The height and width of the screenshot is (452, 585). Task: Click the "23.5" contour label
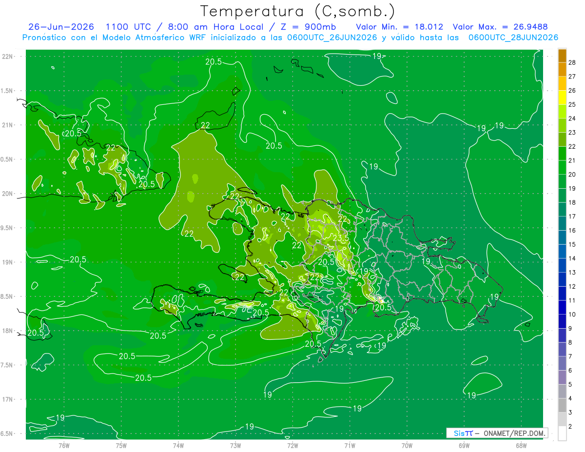coord(340,238)
